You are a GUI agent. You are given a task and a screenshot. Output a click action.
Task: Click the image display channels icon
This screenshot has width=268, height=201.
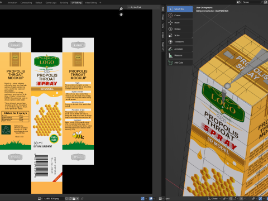click(160, 199)
